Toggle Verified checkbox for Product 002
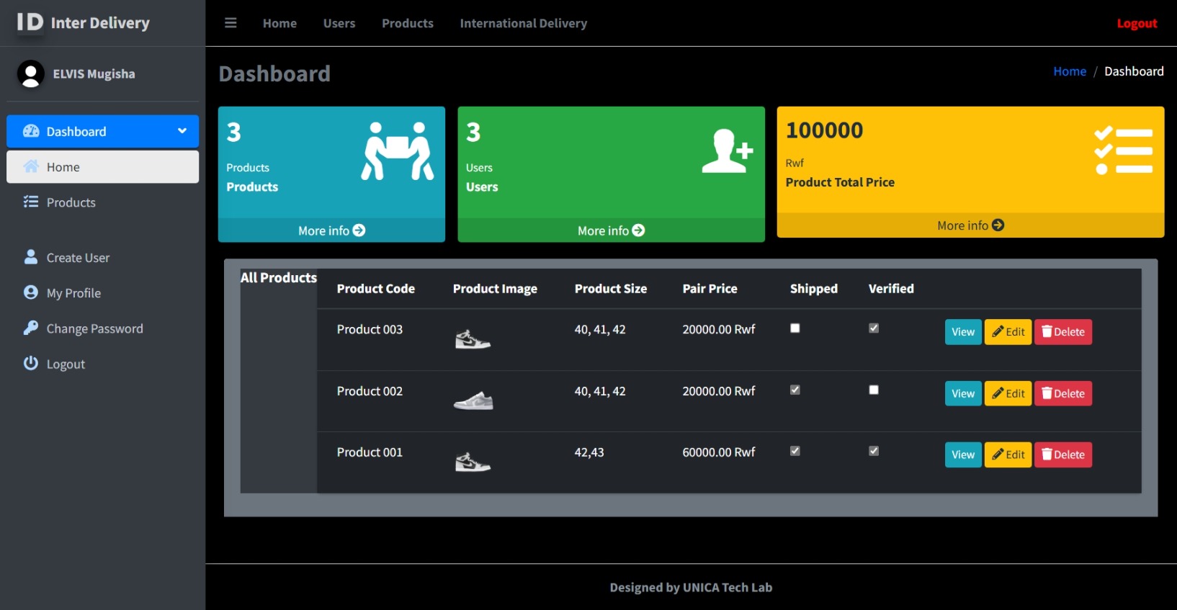This screenshot has height=610, width=1177. click(x=874, y=390)
